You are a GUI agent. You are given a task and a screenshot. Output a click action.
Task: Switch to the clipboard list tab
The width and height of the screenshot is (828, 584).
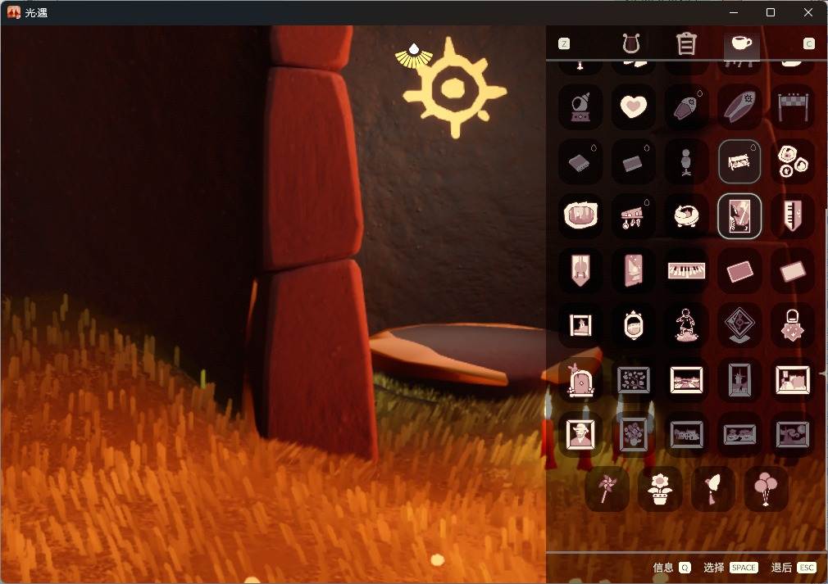tap(686, 43)
